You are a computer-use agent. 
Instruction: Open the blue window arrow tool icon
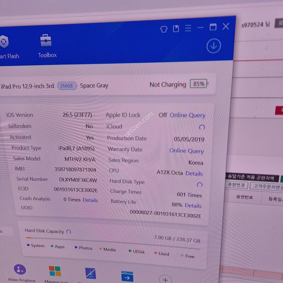point(127,277)
